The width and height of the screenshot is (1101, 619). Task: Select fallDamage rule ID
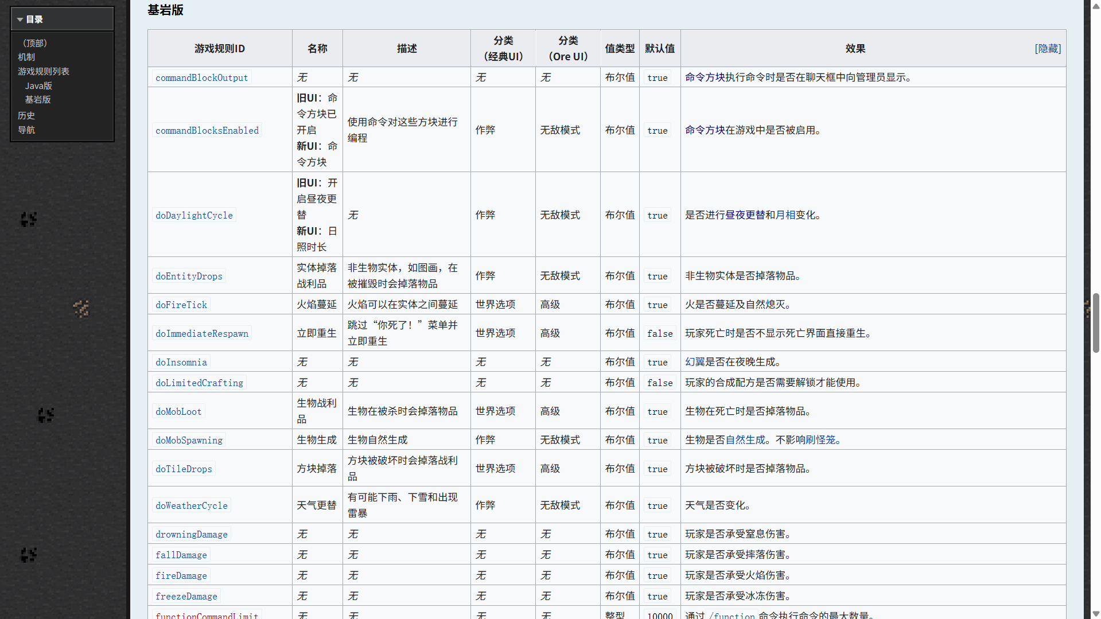pos(181,555)
